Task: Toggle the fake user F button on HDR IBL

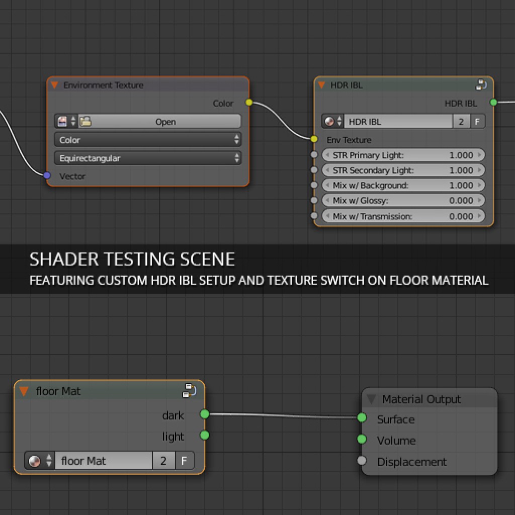Action: tap(476, 121)
